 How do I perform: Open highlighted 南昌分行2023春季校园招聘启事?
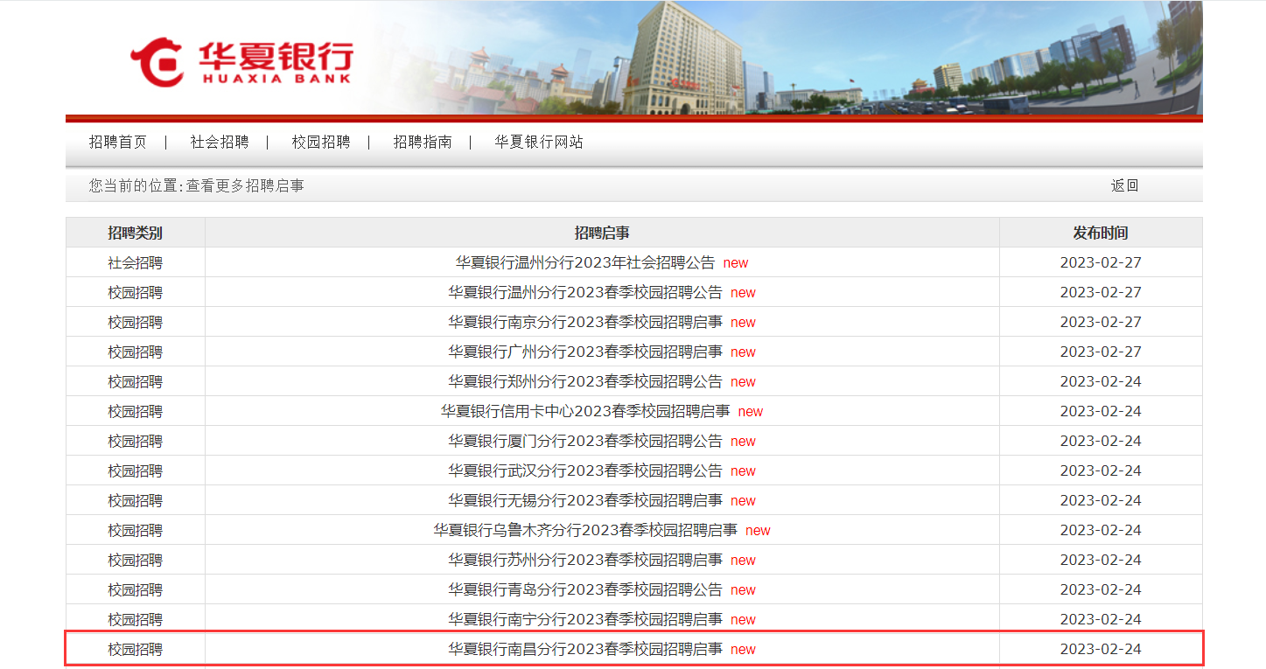585,649
